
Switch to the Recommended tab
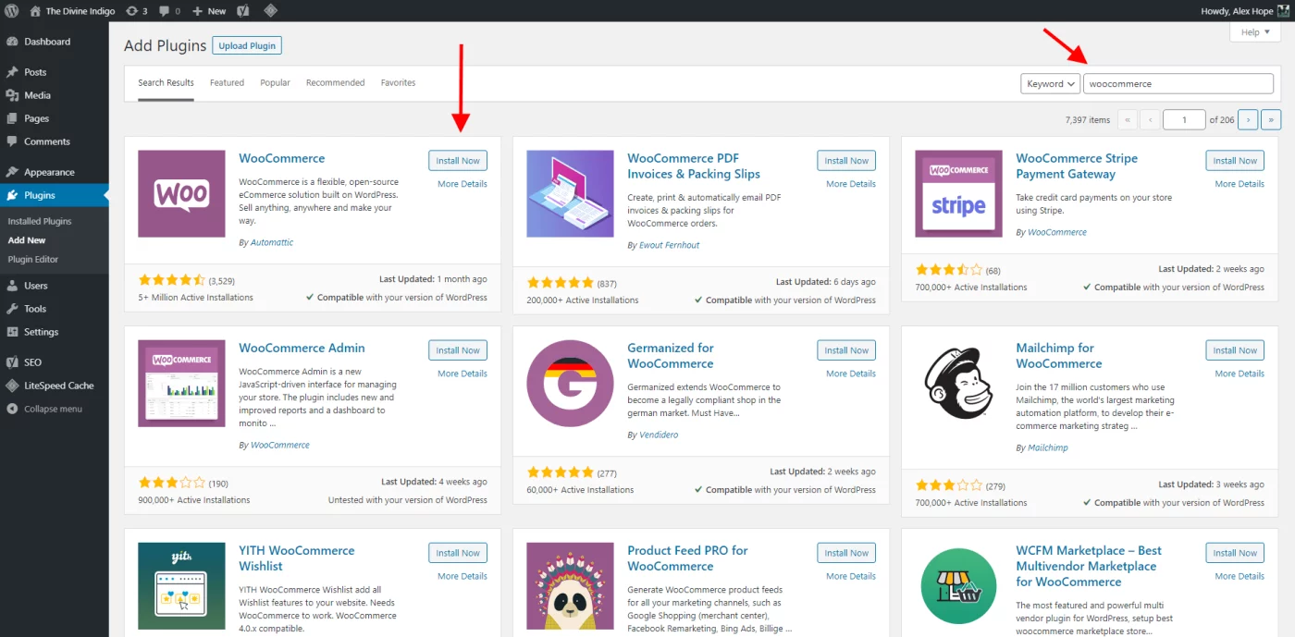pyautogui.click(x=335, y=82)
